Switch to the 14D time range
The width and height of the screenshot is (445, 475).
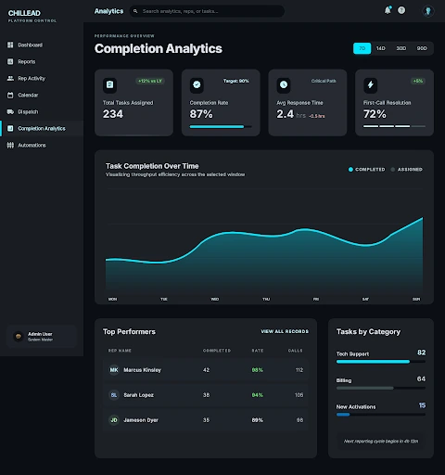pyautogui.click(x=381, y=48)
